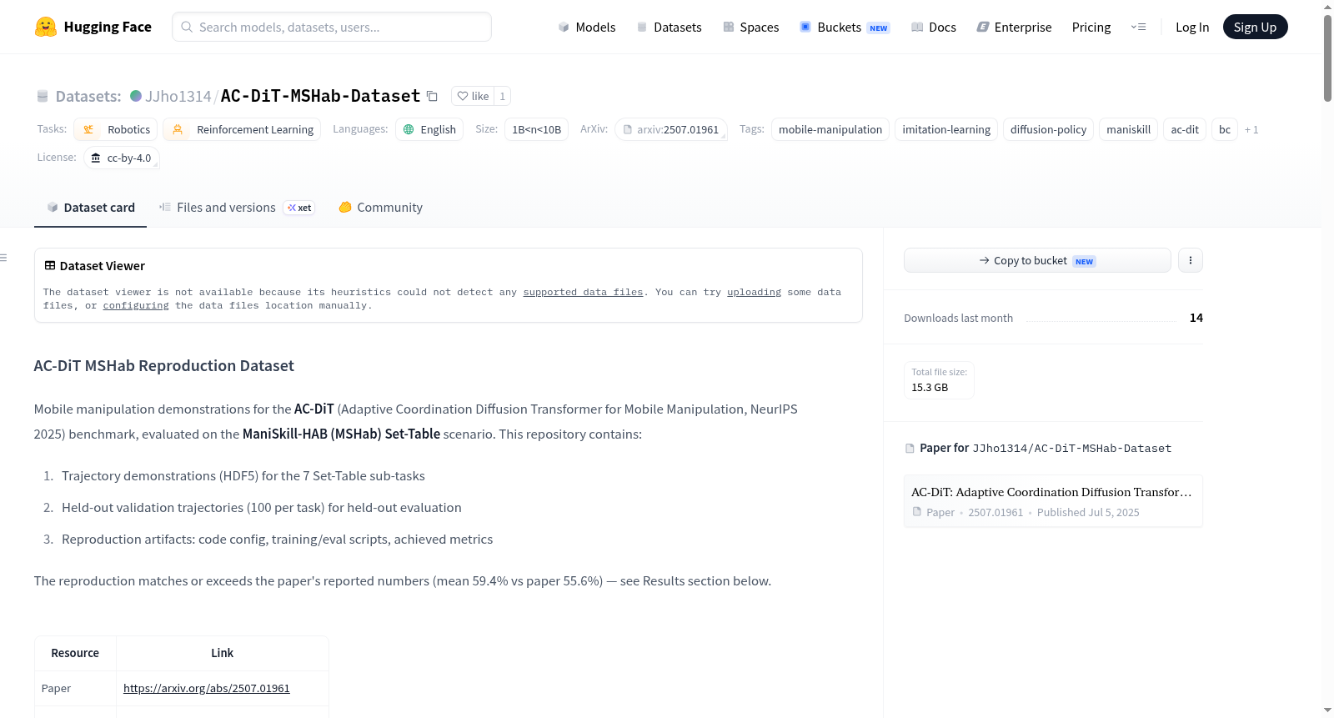Click the Dataset Viewer heading text
Viewport: 1334px width, 718px height.
(x=103, y=265)
